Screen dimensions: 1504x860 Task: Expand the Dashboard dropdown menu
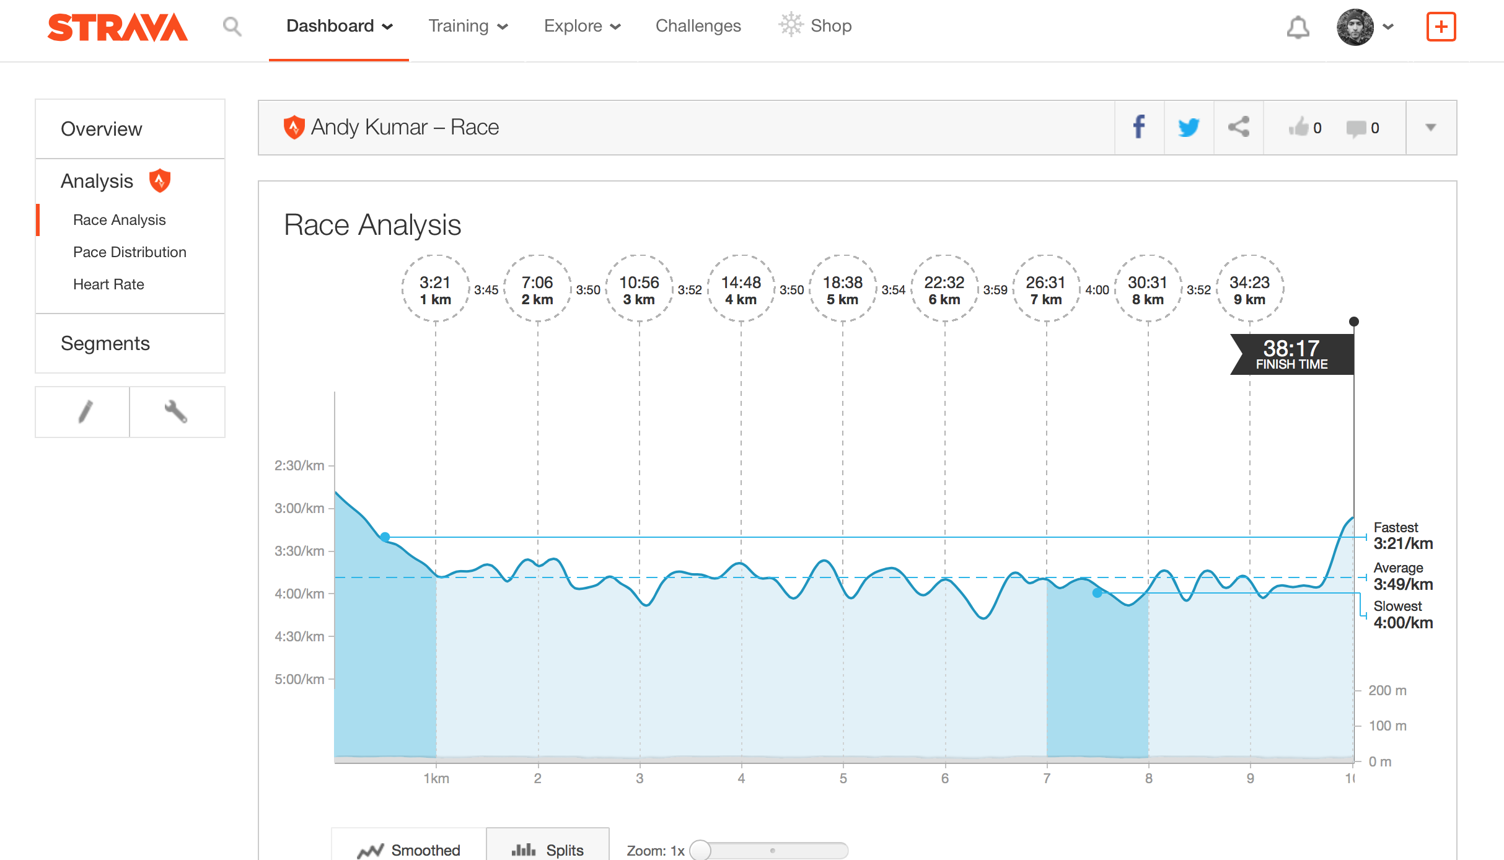coord(339,26)
